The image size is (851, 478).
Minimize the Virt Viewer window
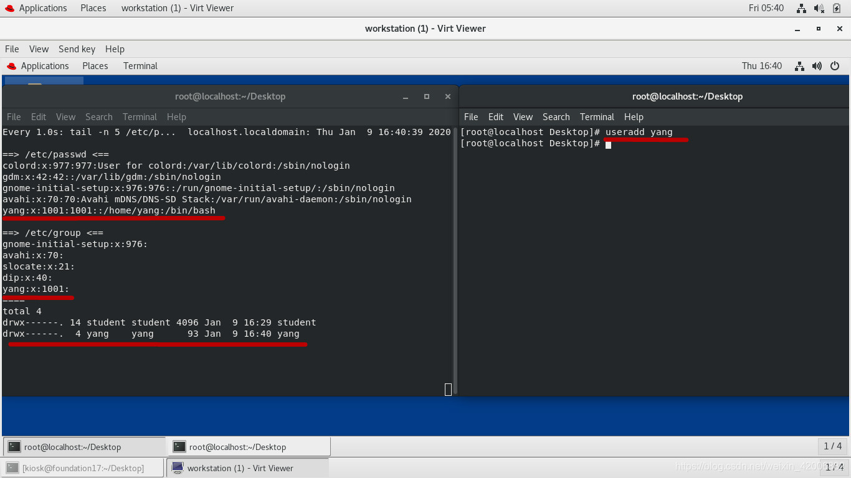coord(797,29)
